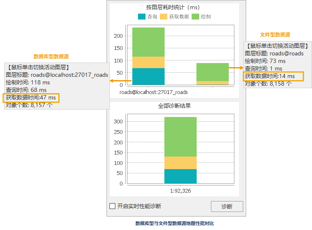Click the 1:92,326 scale label

point(181,191)
